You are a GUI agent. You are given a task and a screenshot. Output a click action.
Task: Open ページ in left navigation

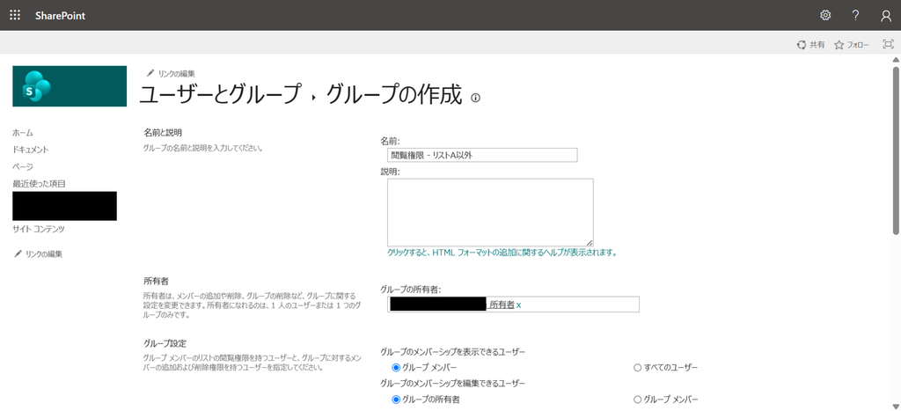coord(23,166)
